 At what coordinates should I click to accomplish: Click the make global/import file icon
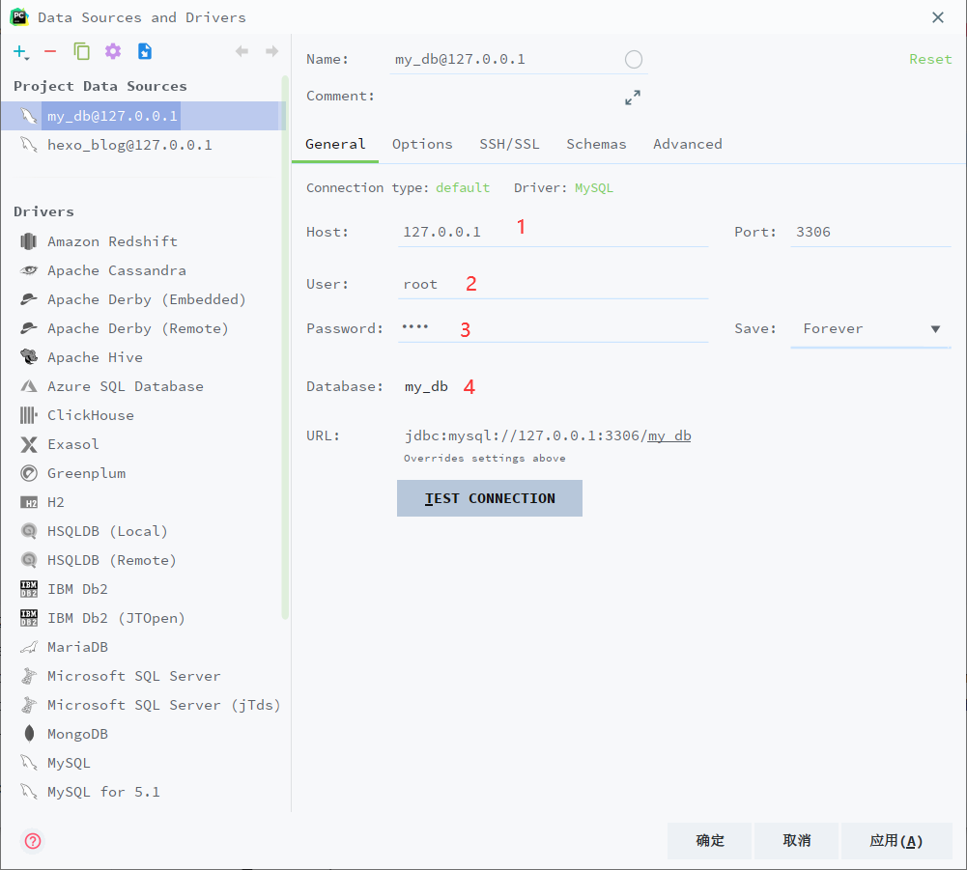tap(144, 51)
